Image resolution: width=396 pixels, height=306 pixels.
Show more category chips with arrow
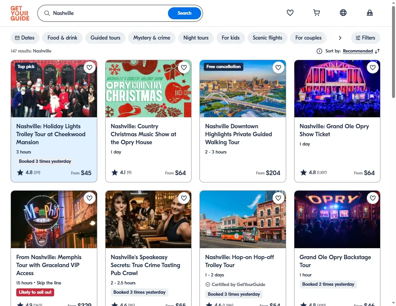[340, 38]
